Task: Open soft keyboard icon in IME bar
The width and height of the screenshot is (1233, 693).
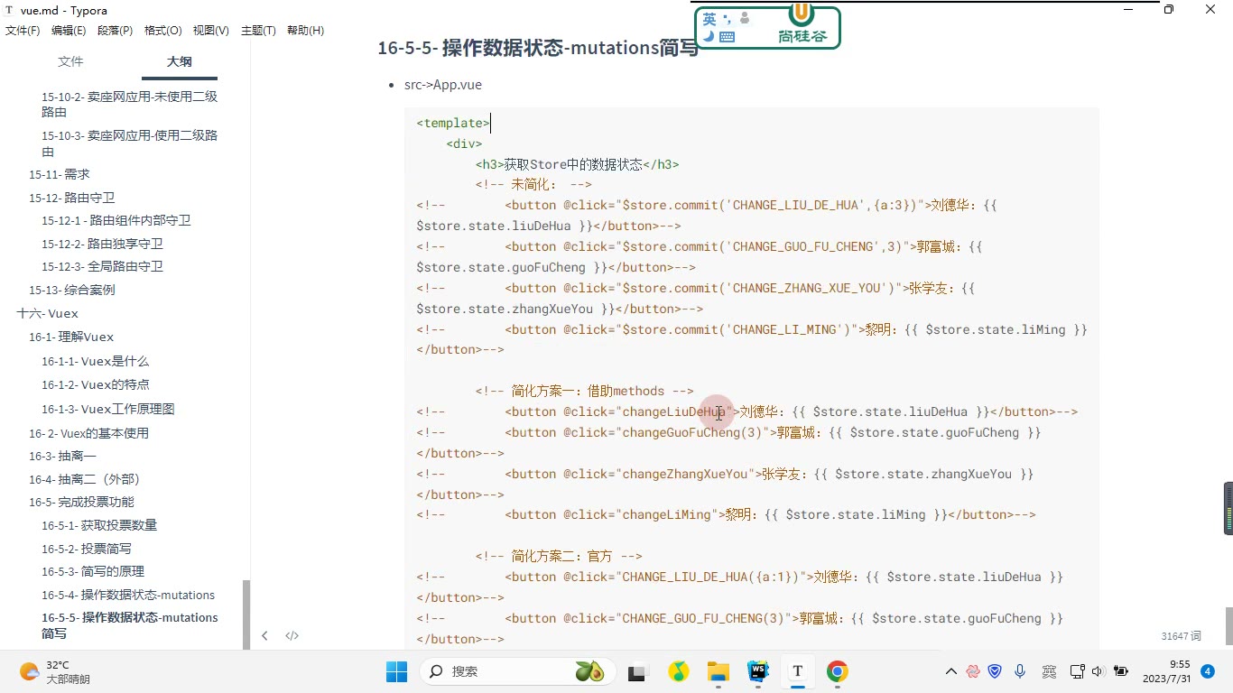Action: click(728, 37)
